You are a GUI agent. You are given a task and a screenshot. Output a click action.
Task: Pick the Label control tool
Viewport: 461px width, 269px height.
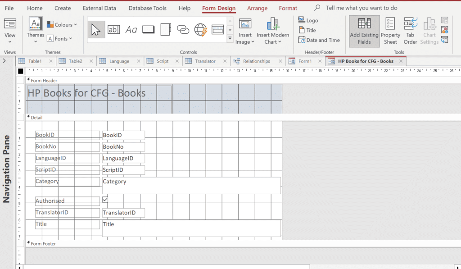click(131, 29)
